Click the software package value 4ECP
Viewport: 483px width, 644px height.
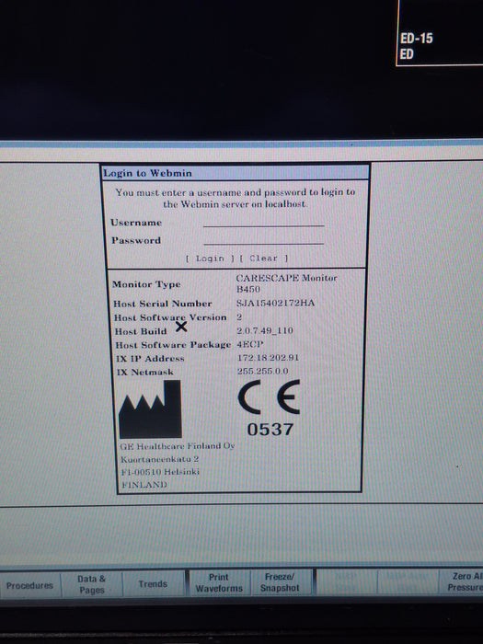249,344
